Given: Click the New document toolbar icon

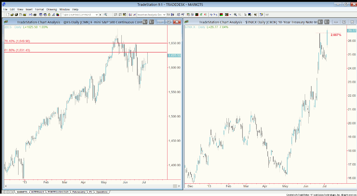Looking at the screenshot, I should [8, 15].
